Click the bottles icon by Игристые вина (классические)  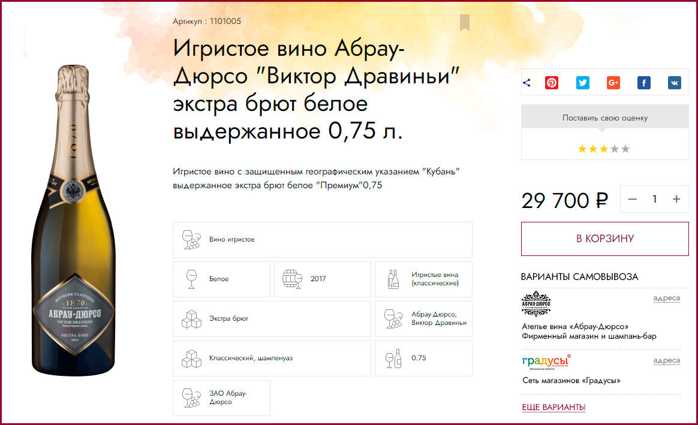393,279
